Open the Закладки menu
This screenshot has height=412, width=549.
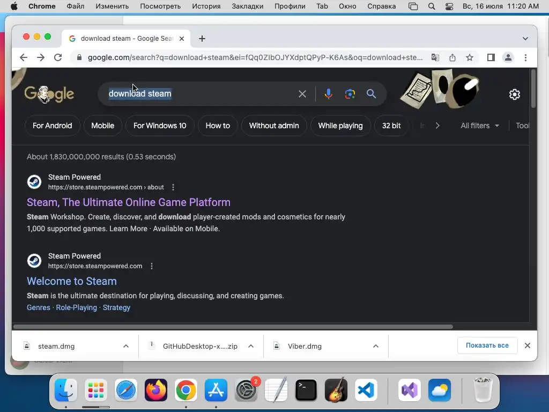point(248,6)
